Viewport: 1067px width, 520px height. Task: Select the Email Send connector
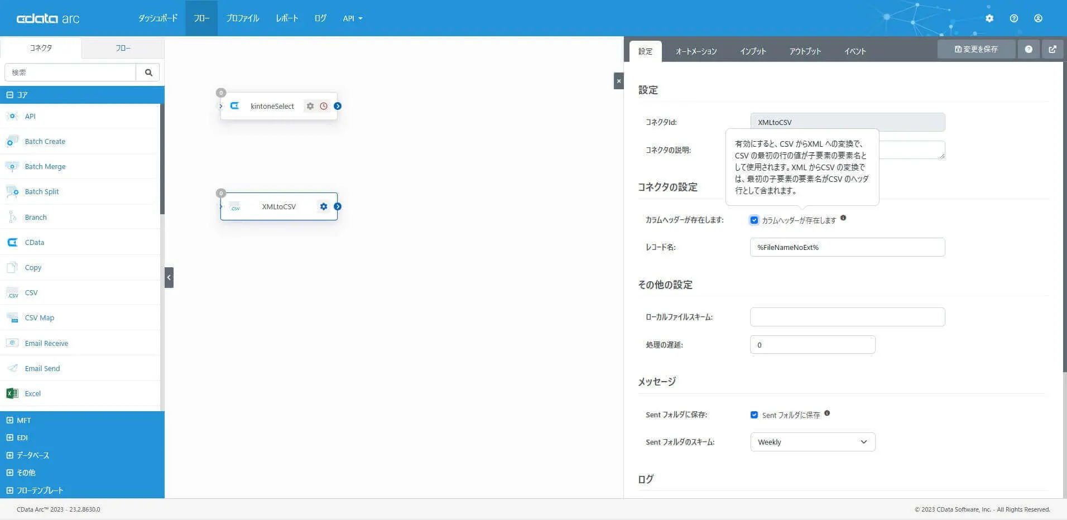pos(80,368)
